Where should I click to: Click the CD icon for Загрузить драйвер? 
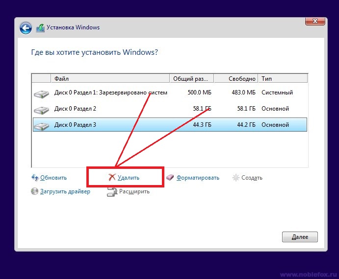pyautogui.click(x=35, y=191)
